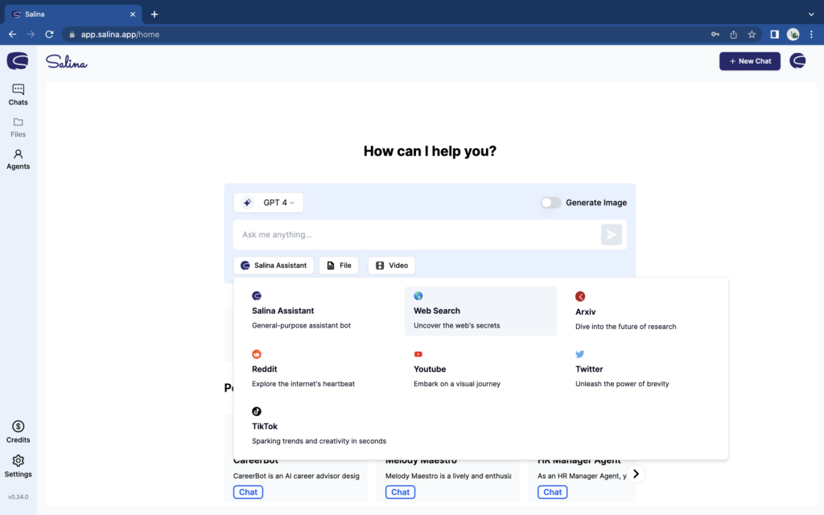The height and width of the screenshot is (515, 824).
Task: Open the Settings gear
Action: click(x=18, y=466)
